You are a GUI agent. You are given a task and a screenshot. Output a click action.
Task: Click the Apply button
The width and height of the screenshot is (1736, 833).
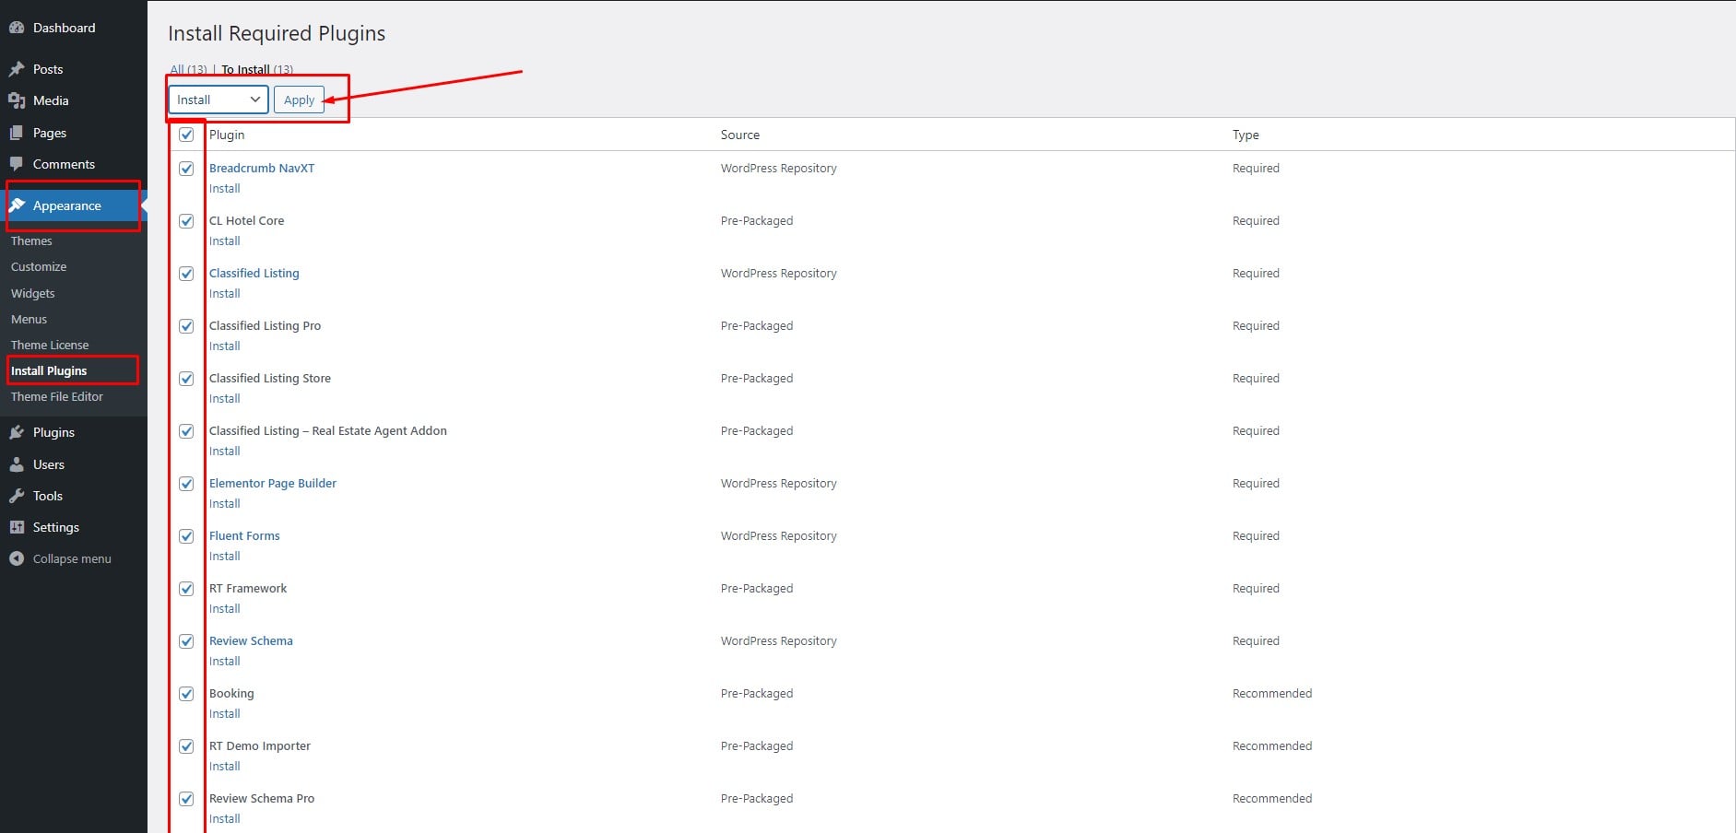[x=299, y=100]
